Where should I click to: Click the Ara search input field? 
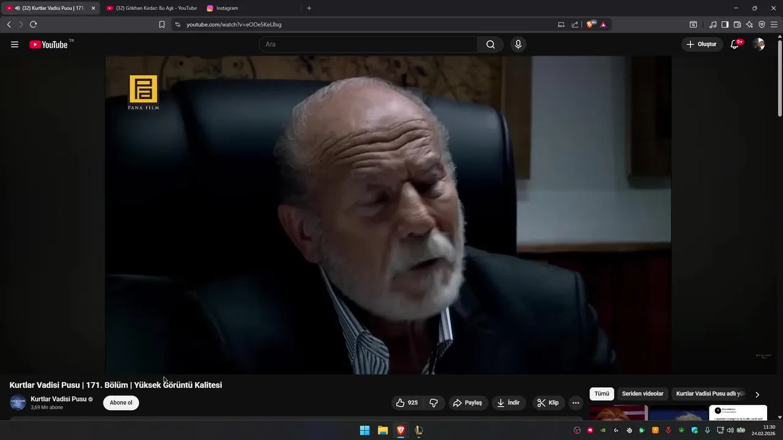click(x=368, y=45)
